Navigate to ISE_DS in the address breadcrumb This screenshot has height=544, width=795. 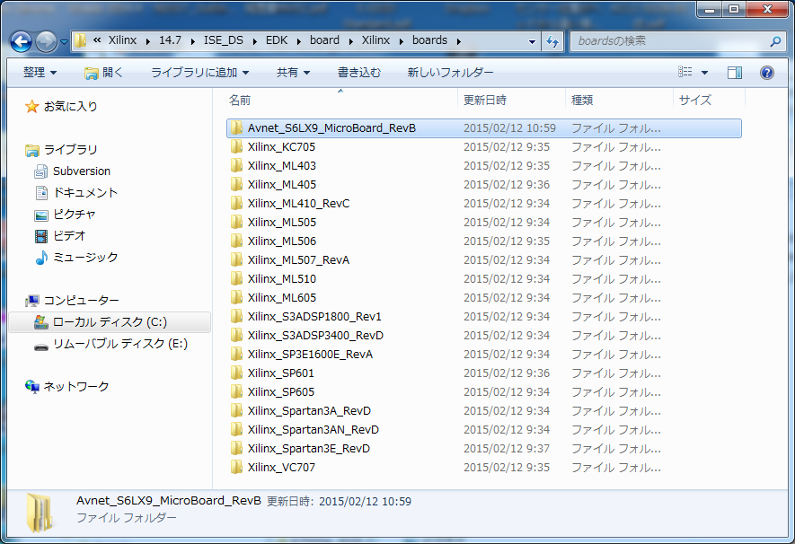pos(224,40)
